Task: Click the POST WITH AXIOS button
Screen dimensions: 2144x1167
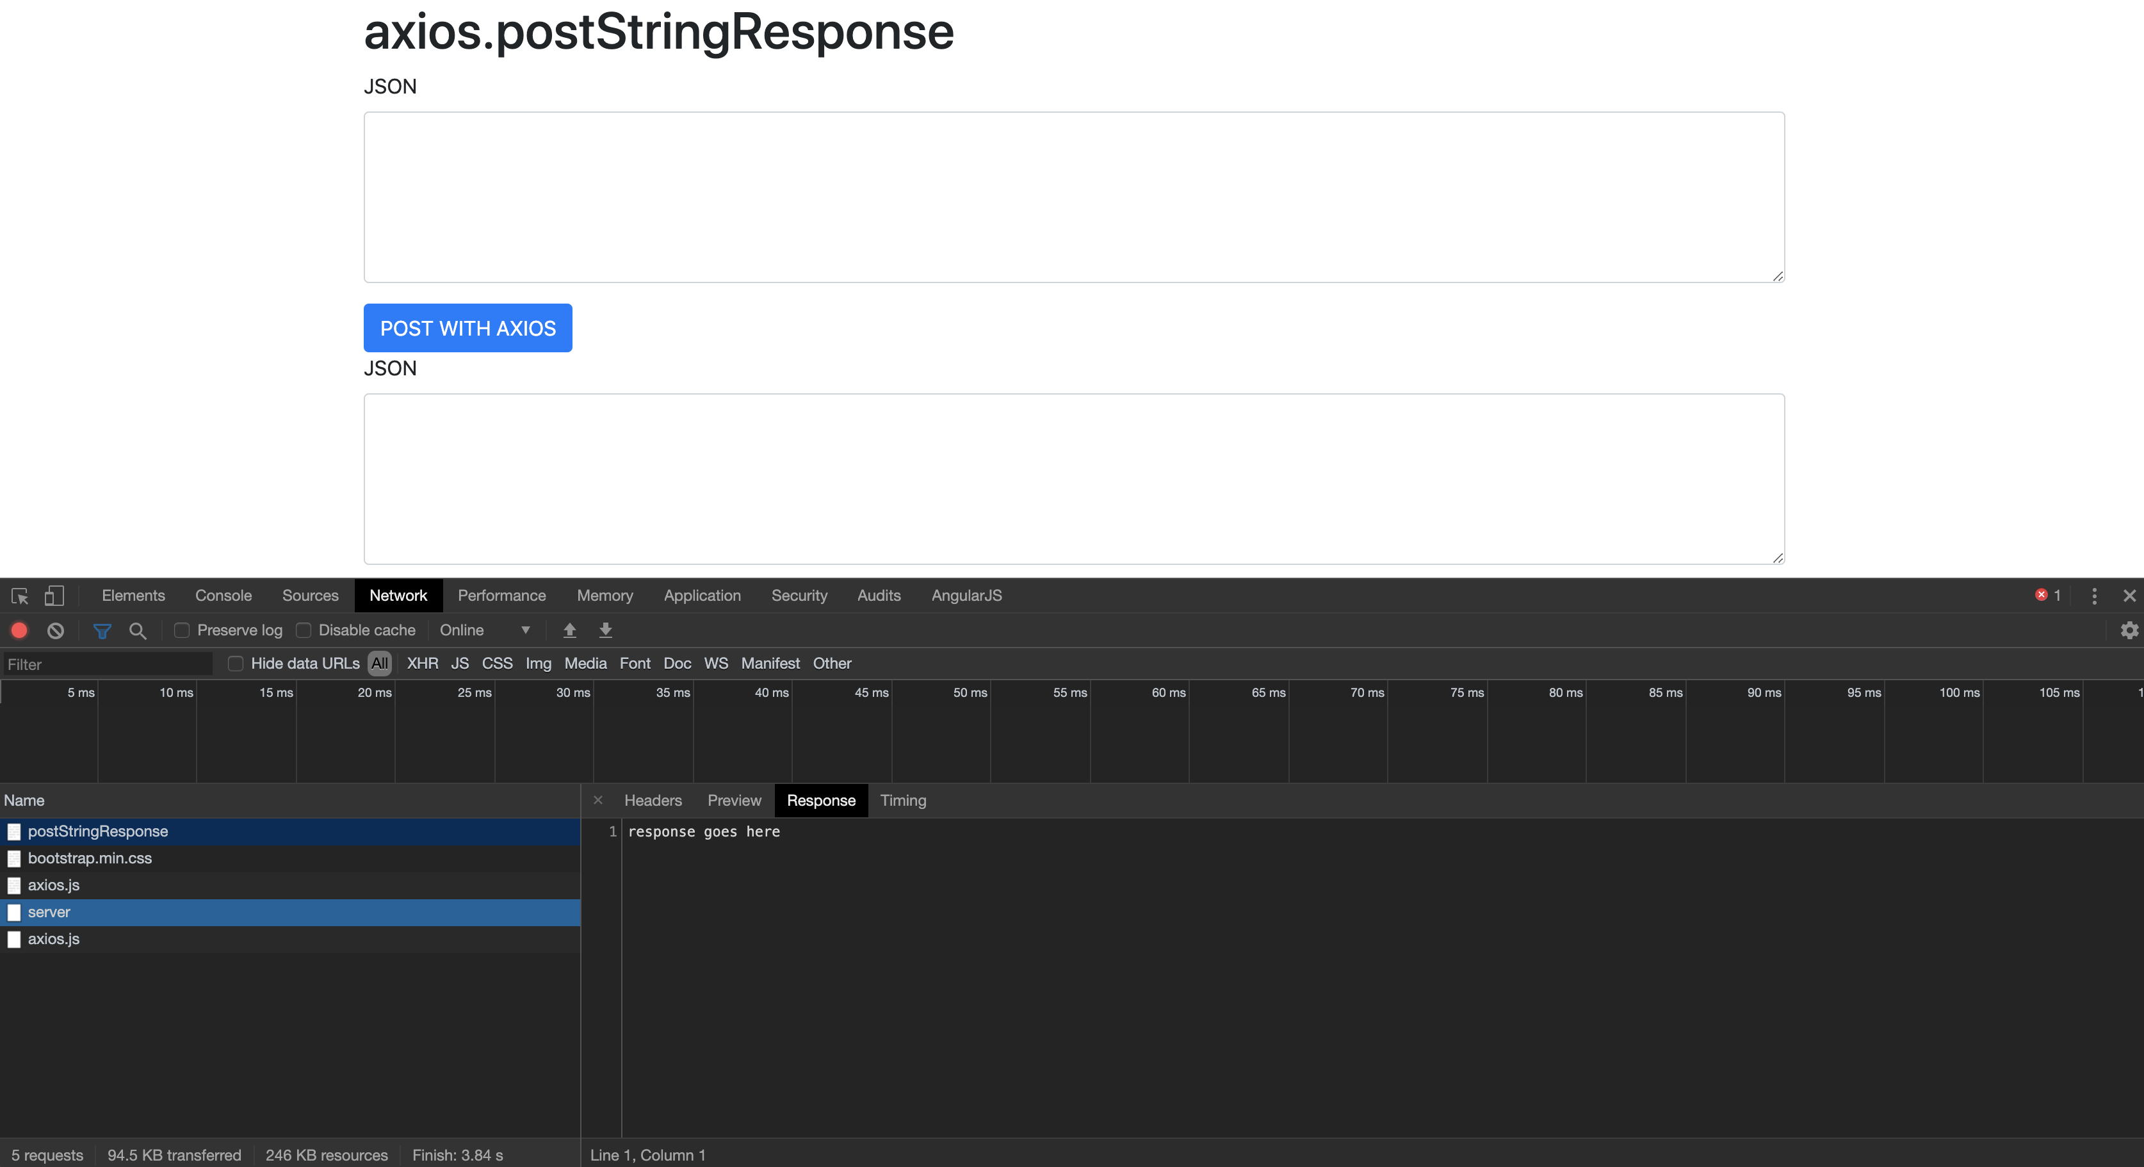Action: coord(467,328)
